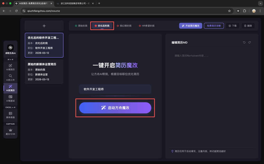The image size is (264, 164).
Task: Open 网申表格 table icon
Action: click(11, 113)
